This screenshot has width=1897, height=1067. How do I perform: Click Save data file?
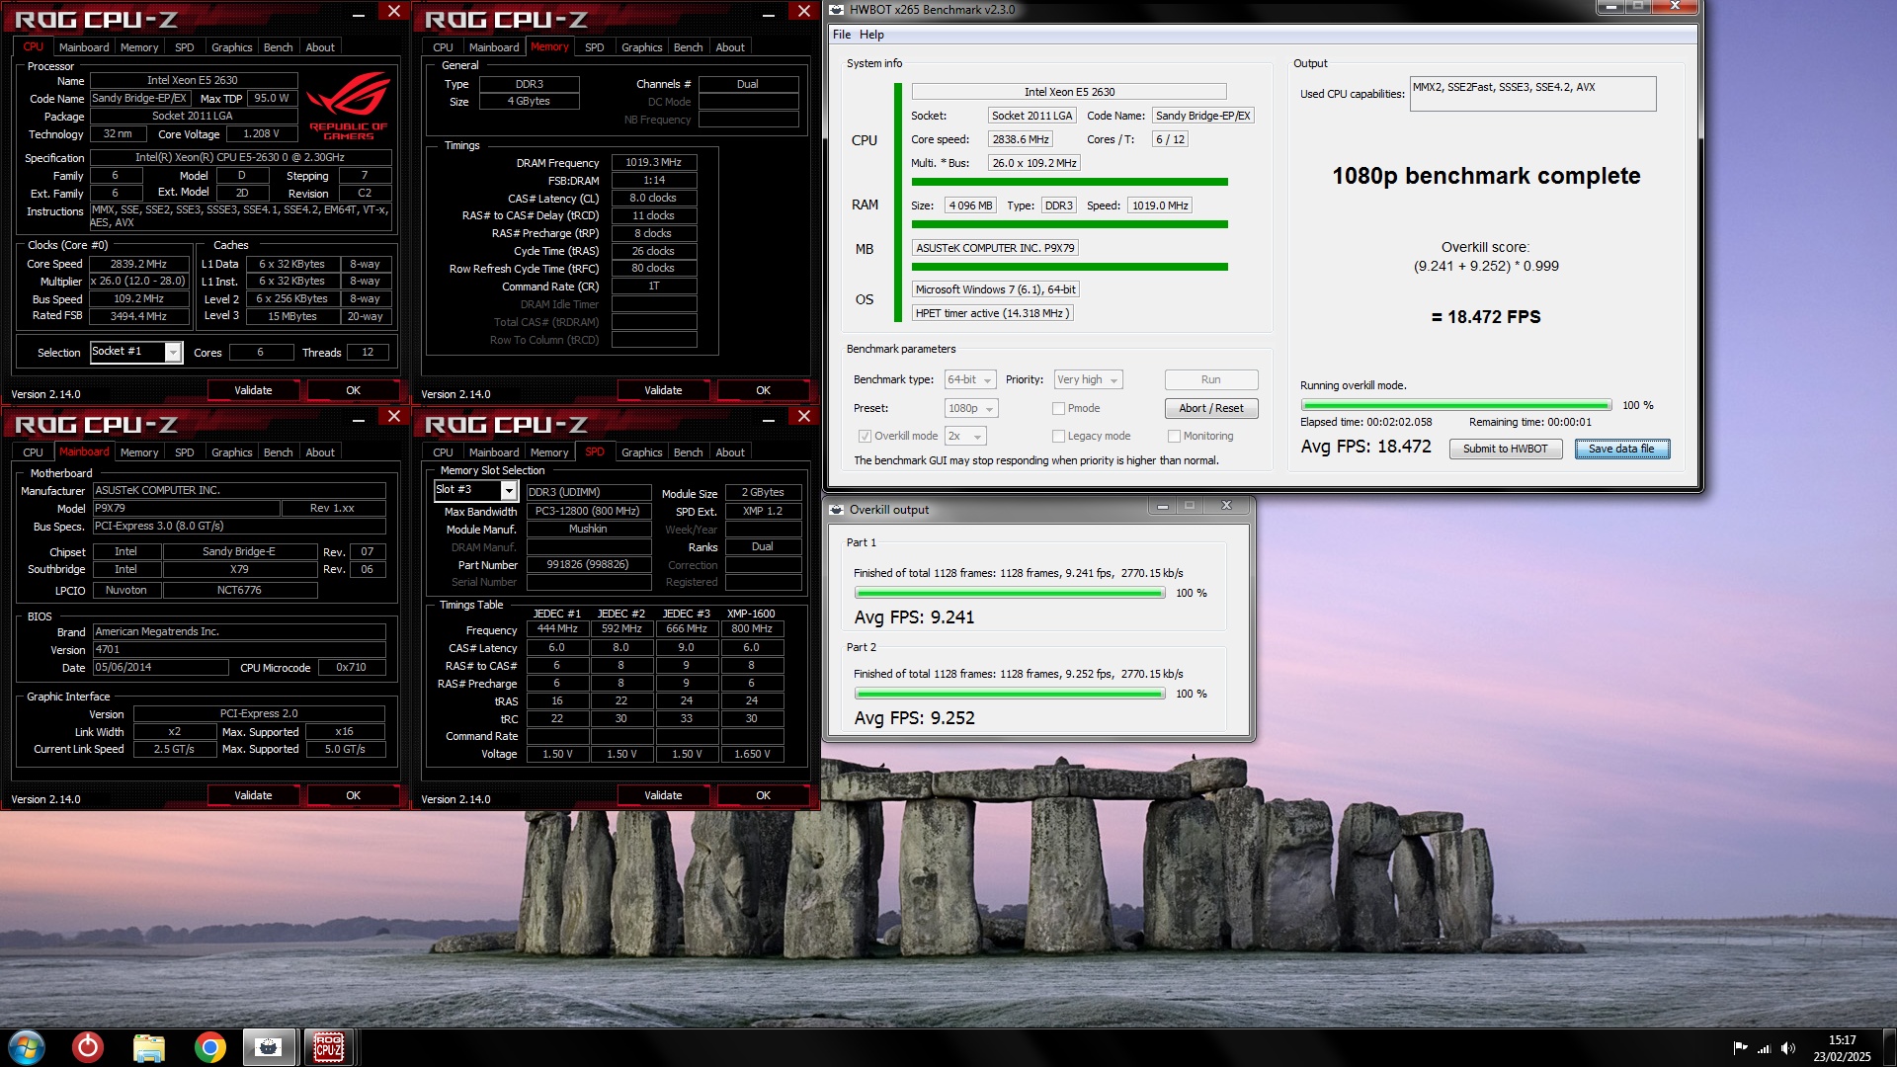(x=1621, y=449)
